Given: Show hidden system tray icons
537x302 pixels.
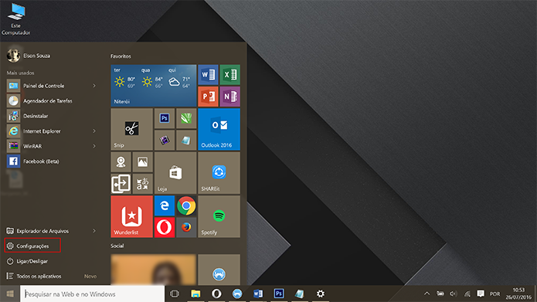Looking at the screenshot, I should 427,294.
